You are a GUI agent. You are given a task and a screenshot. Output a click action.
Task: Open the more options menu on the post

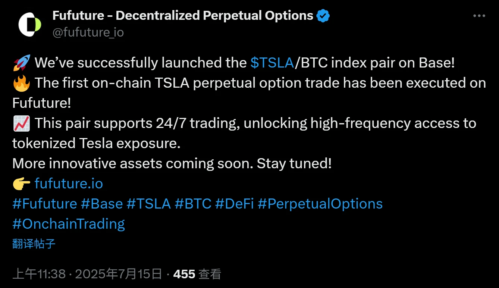point(478,15)
